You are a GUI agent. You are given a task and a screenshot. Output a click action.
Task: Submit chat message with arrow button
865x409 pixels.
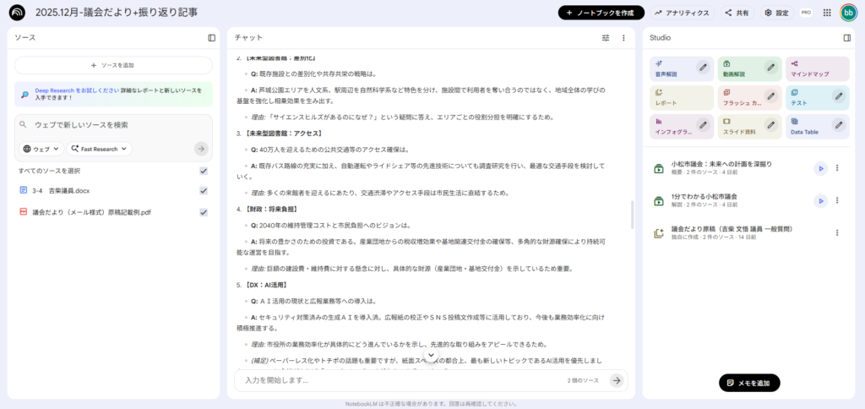617,380
